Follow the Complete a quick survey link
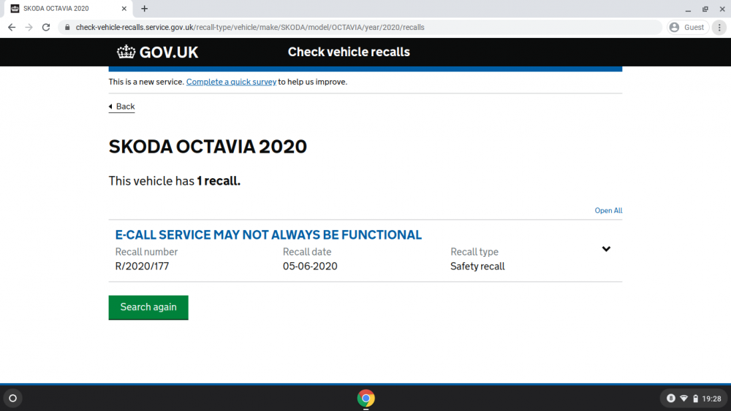The width and height of the screenshot is (731, 411). point(231,82)
